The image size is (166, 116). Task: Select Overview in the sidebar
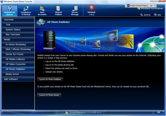(x=18, y=20)
